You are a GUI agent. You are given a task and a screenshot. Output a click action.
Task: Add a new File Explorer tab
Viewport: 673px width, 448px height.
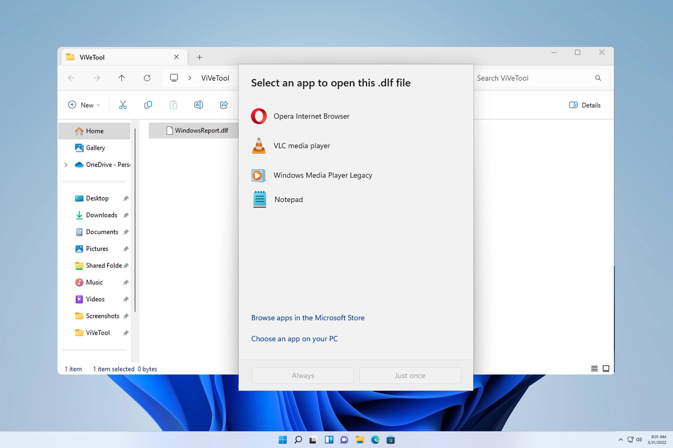[x=199, y=57]
